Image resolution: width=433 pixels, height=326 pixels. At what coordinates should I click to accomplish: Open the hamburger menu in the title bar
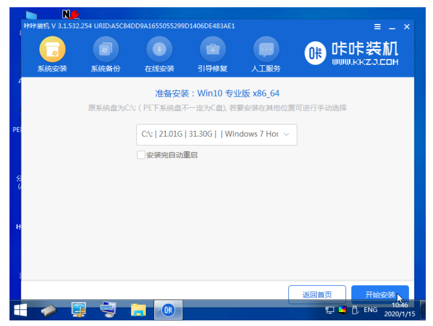tap(378, 27)
